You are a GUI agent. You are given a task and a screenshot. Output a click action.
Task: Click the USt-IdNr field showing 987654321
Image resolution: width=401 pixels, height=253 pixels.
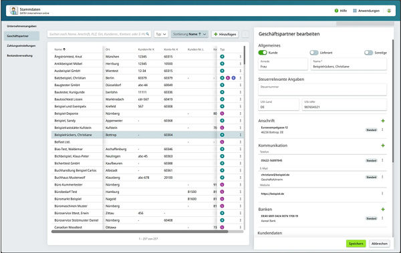[x=344, y=105]
